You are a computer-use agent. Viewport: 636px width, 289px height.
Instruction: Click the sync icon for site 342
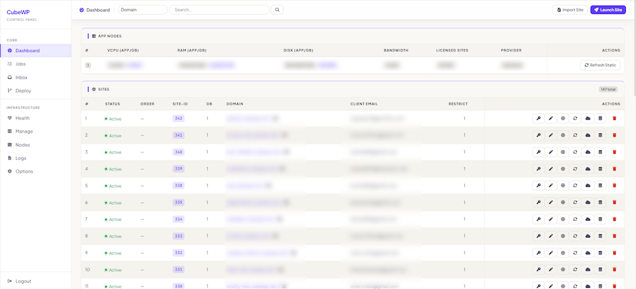coord(575,118)
